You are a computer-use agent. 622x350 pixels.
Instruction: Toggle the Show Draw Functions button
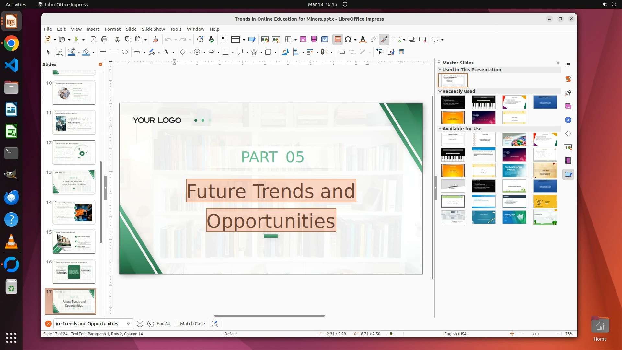coord(384,40)
